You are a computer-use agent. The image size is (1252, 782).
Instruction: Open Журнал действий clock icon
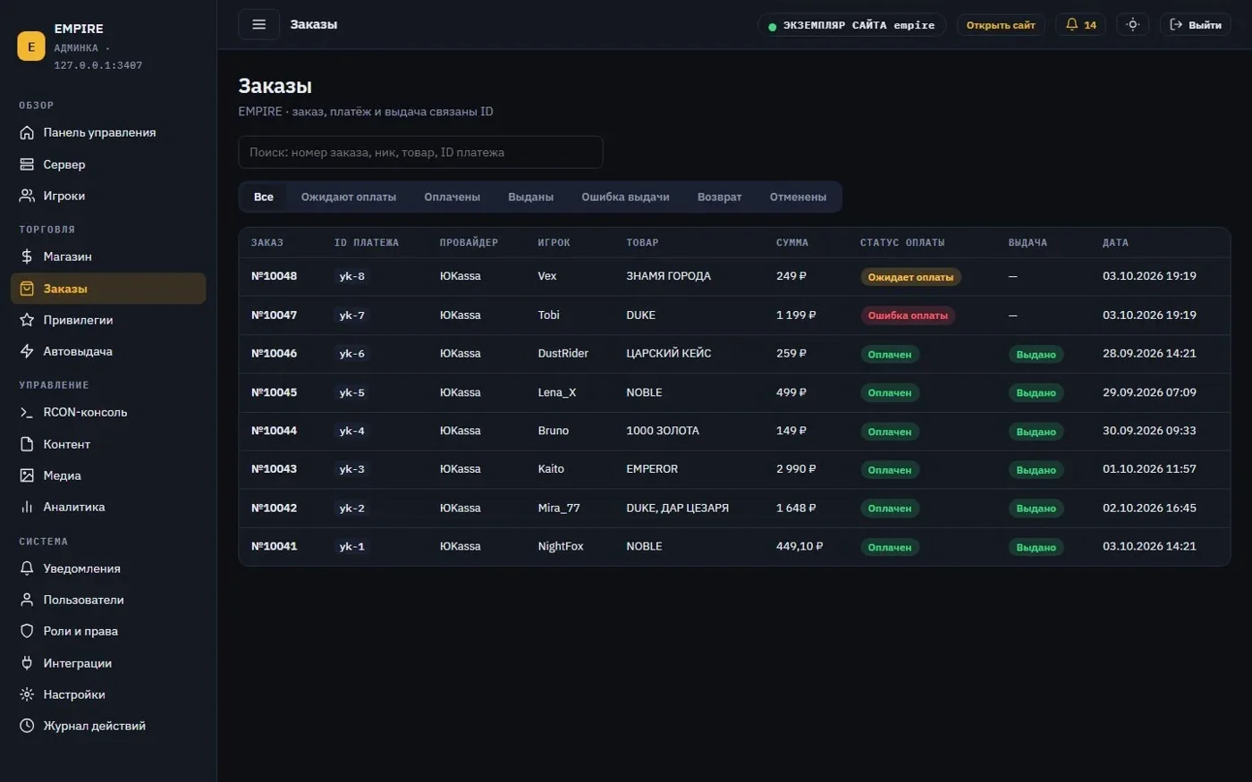coord(27,726)
